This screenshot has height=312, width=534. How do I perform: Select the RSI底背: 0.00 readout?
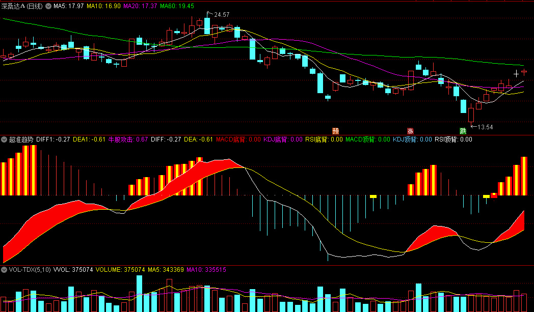(x=324, y=139)
